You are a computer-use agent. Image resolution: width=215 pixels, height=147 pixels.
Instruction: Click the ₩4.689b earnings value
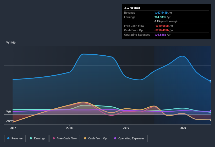160,17
